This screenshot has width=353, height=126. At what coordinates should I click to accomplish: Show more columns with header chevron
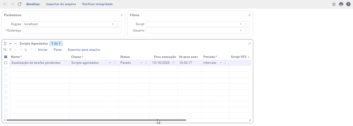coord(249,57)
